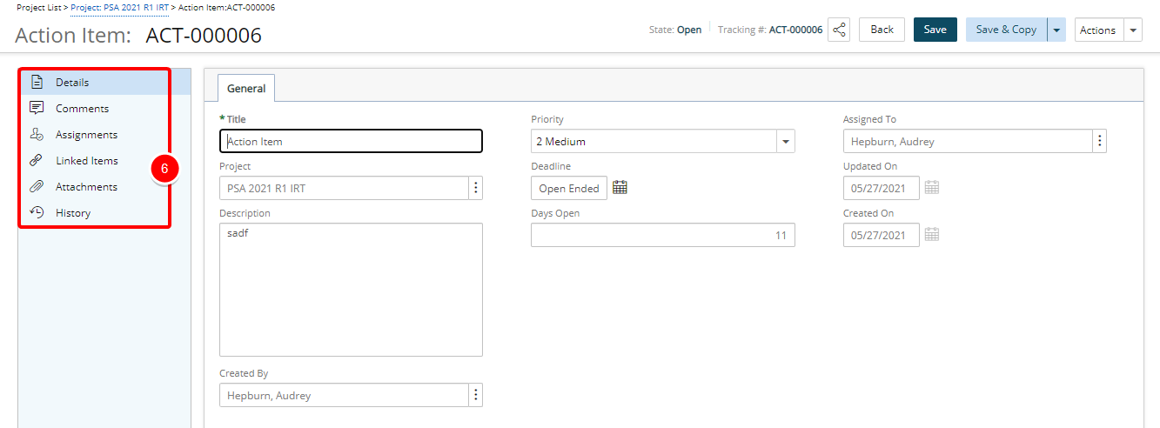Show Attachments in the sidebar
Image resolution: width=1160 pixels, height=428 pixels.
[x=86, y=187]
